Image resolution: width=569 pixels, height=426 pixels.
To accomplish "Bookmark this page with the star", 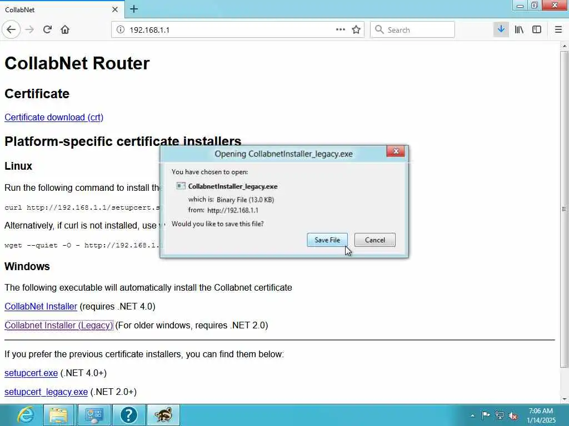I will pyautogui.click(x=356, y=29).
